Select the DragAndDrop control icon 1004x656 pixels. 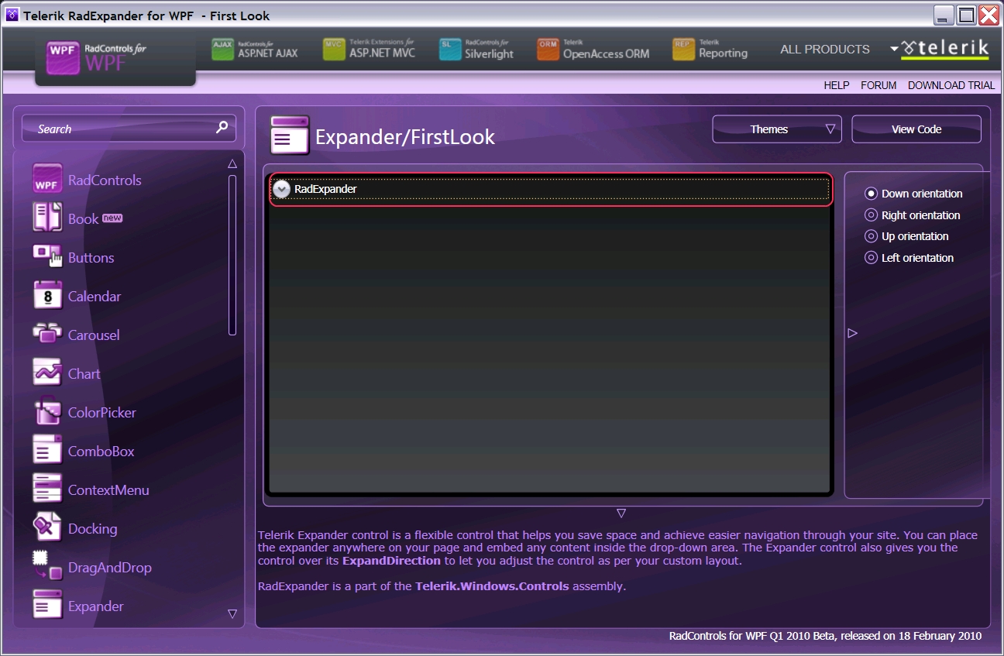(x=47, y=567)
